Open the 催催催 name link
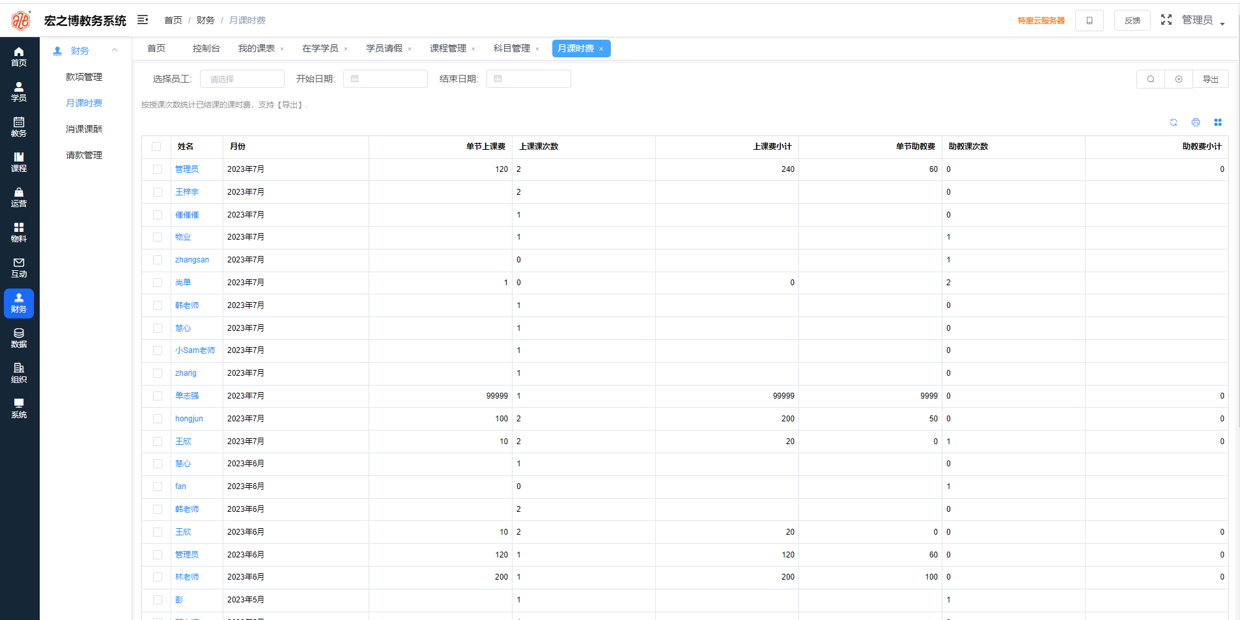 (x=187, y=215)
